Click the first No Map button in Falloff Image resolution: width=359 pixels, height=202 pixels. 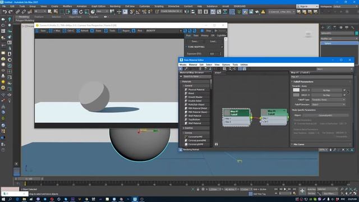point(326,90)
